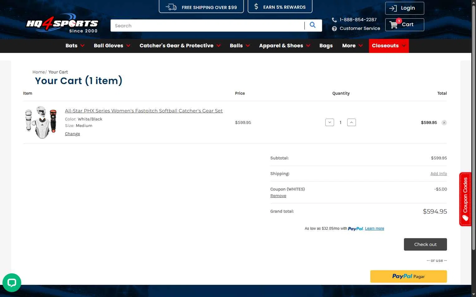
Task: Click the Your Cart (1 item) heading
Action: pos(79,81)
